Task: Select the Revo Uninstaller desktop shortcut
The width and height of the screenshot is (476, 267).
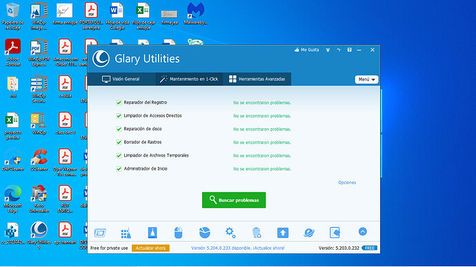Action: point(39,199)
